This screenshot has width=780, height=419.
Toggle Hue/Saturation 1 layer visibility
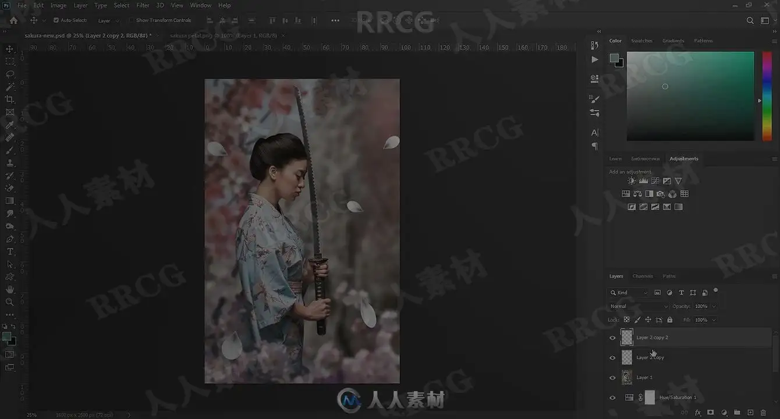pyautogui.click(x=612, y=397)
